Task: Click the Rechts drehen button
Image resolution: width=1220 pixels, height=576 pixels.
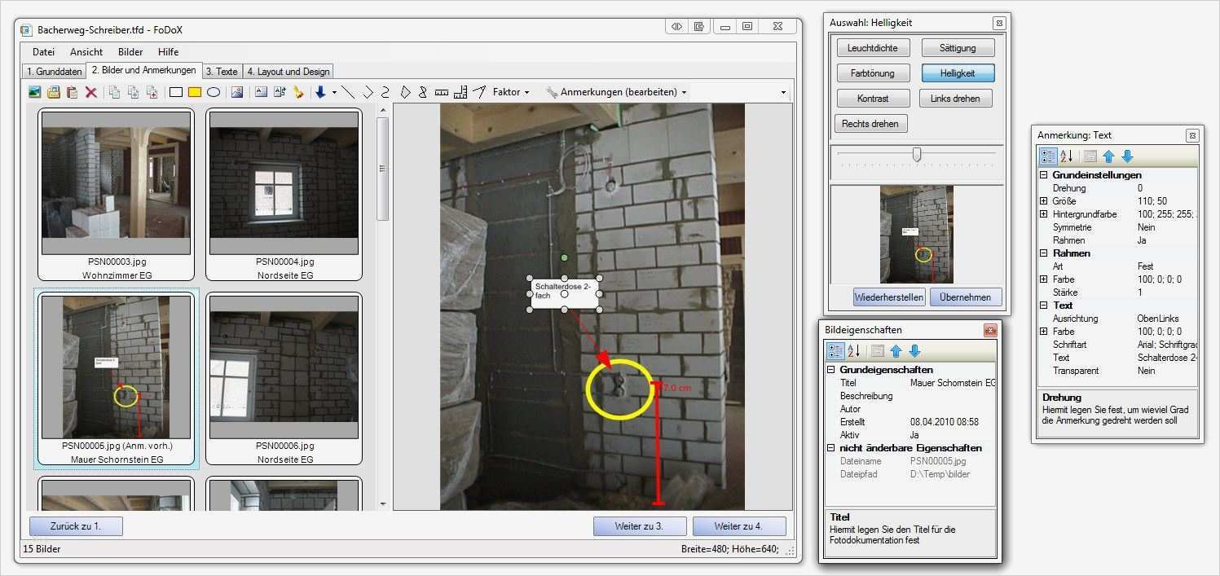Action: click(870, 124)
